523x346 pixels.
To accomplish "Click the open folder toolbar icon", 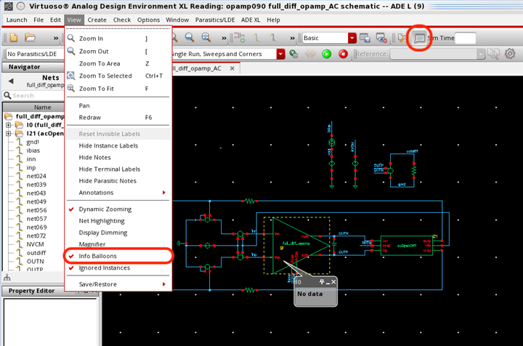I will click(x=30, y=38).
